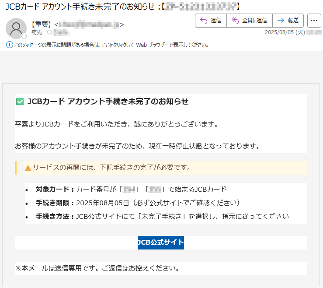Screen dimensions: 323x288
Task: Click the date 2025/08/05 (火)
Action: [285, 32]
